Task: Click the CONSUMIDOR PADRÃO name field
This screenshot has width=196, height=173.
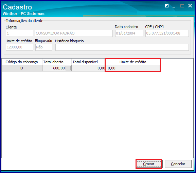Action: coord(74,33)
